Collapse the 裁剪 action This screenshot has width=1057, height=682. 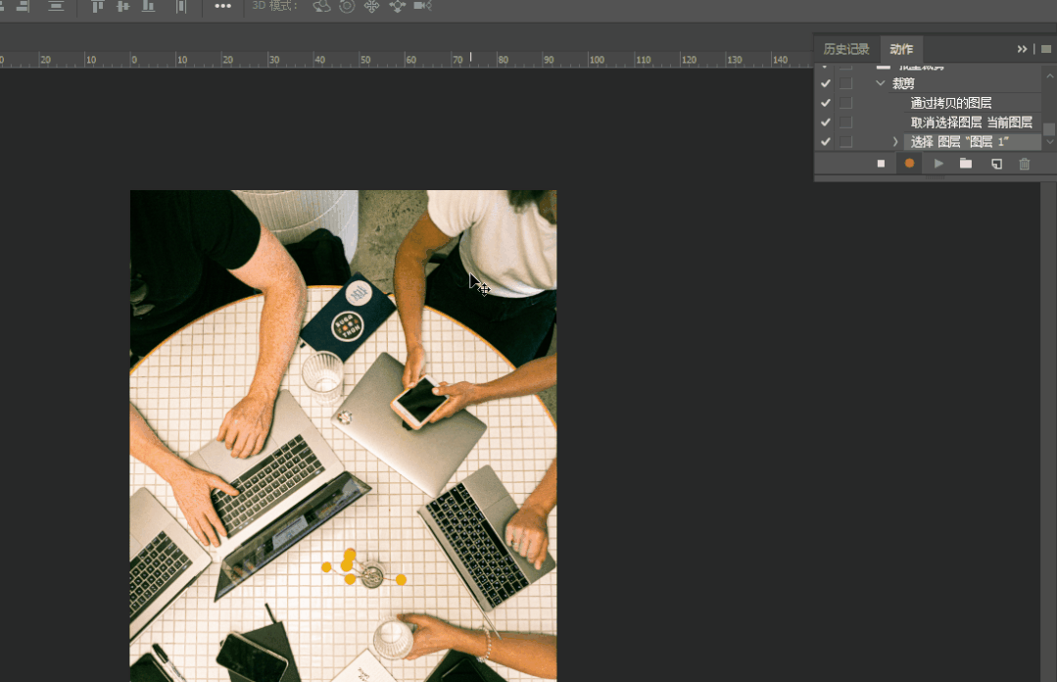(881, 84)
